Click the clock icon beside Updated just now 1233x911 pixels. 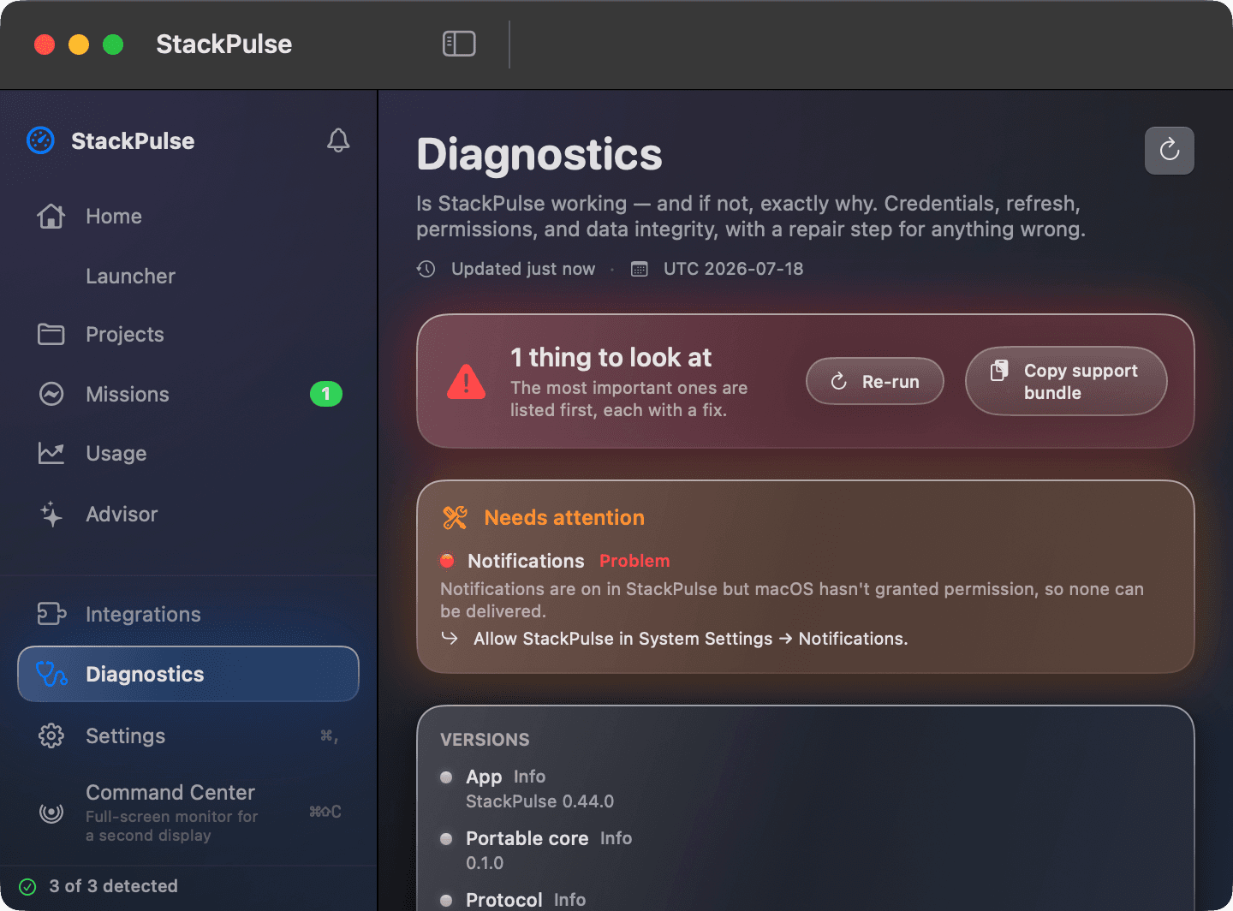point(426,269)
